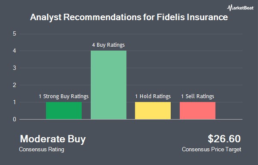Image resolution: width=258 pixels, height=165 pixels.
Task: Click the y-axis label 3
Action: tap(15, 68)
